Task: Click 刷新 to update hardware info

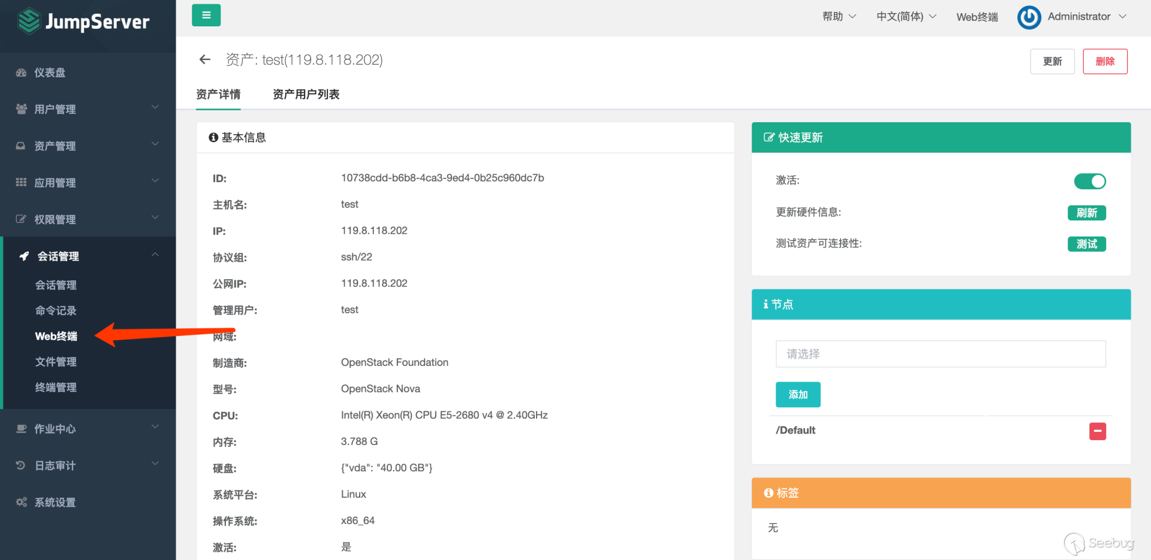Action: pos(1086,213)
